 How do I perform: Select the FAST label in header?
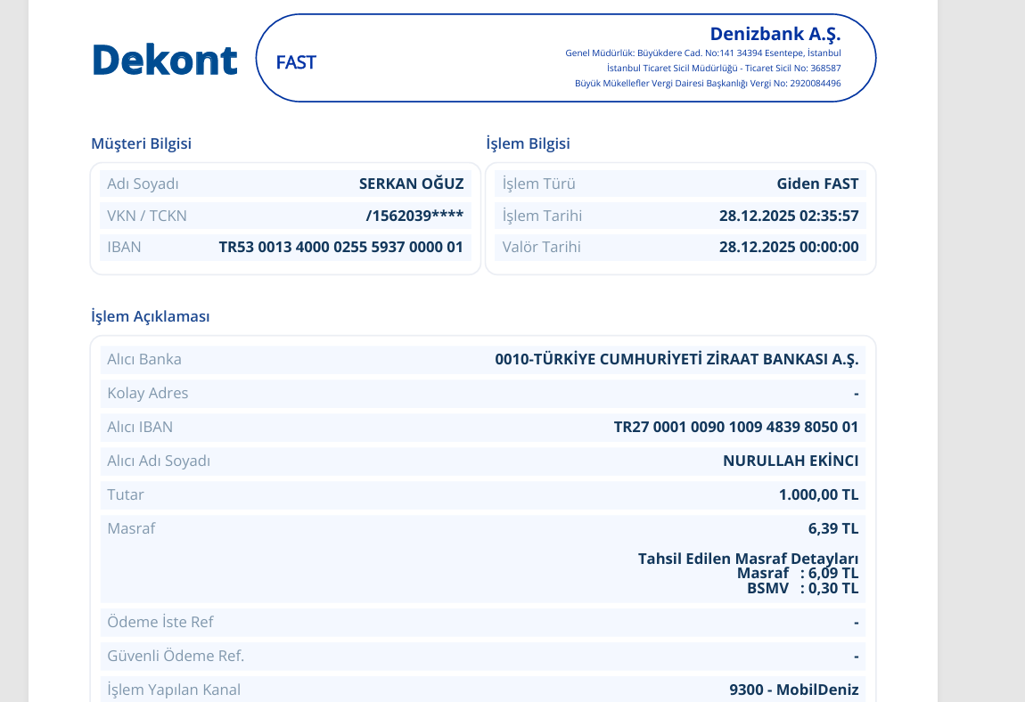coord(296,62)
